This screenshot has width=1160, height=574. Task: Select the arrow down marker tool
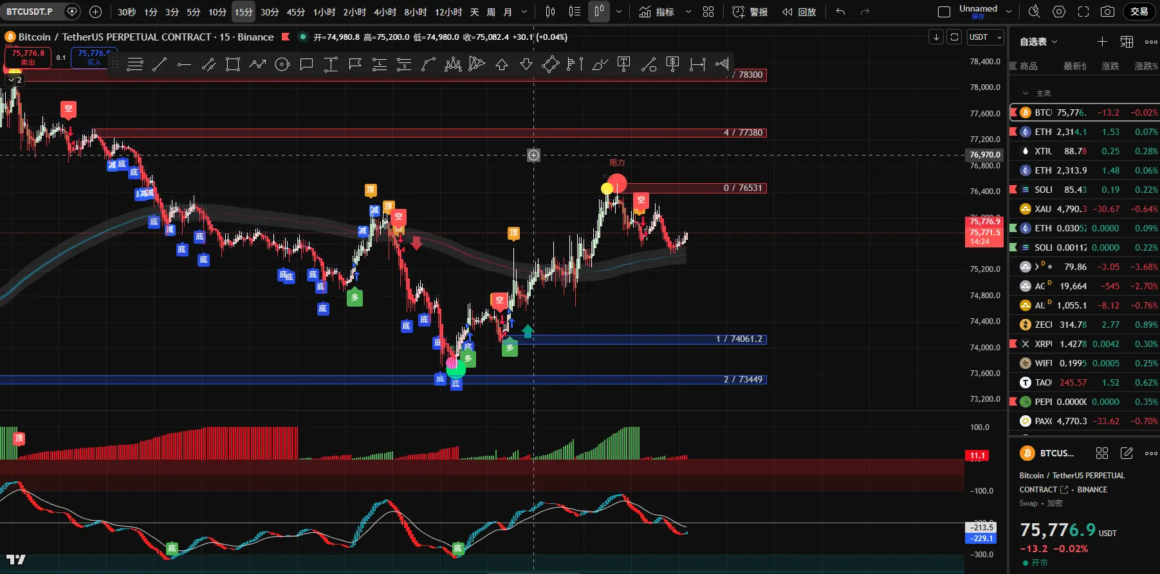pyautogui.click(x=526, y=64)
